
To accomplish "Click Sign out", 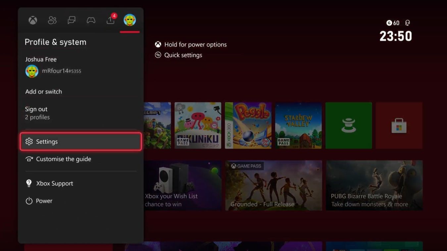I will pos(36,109).
